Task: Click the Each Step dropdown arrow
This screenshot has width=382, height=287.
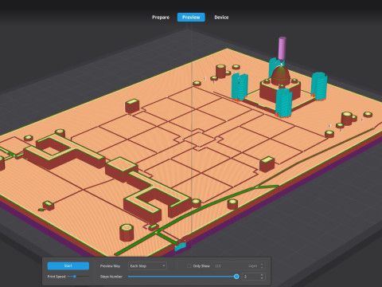Action: (164, 265)
